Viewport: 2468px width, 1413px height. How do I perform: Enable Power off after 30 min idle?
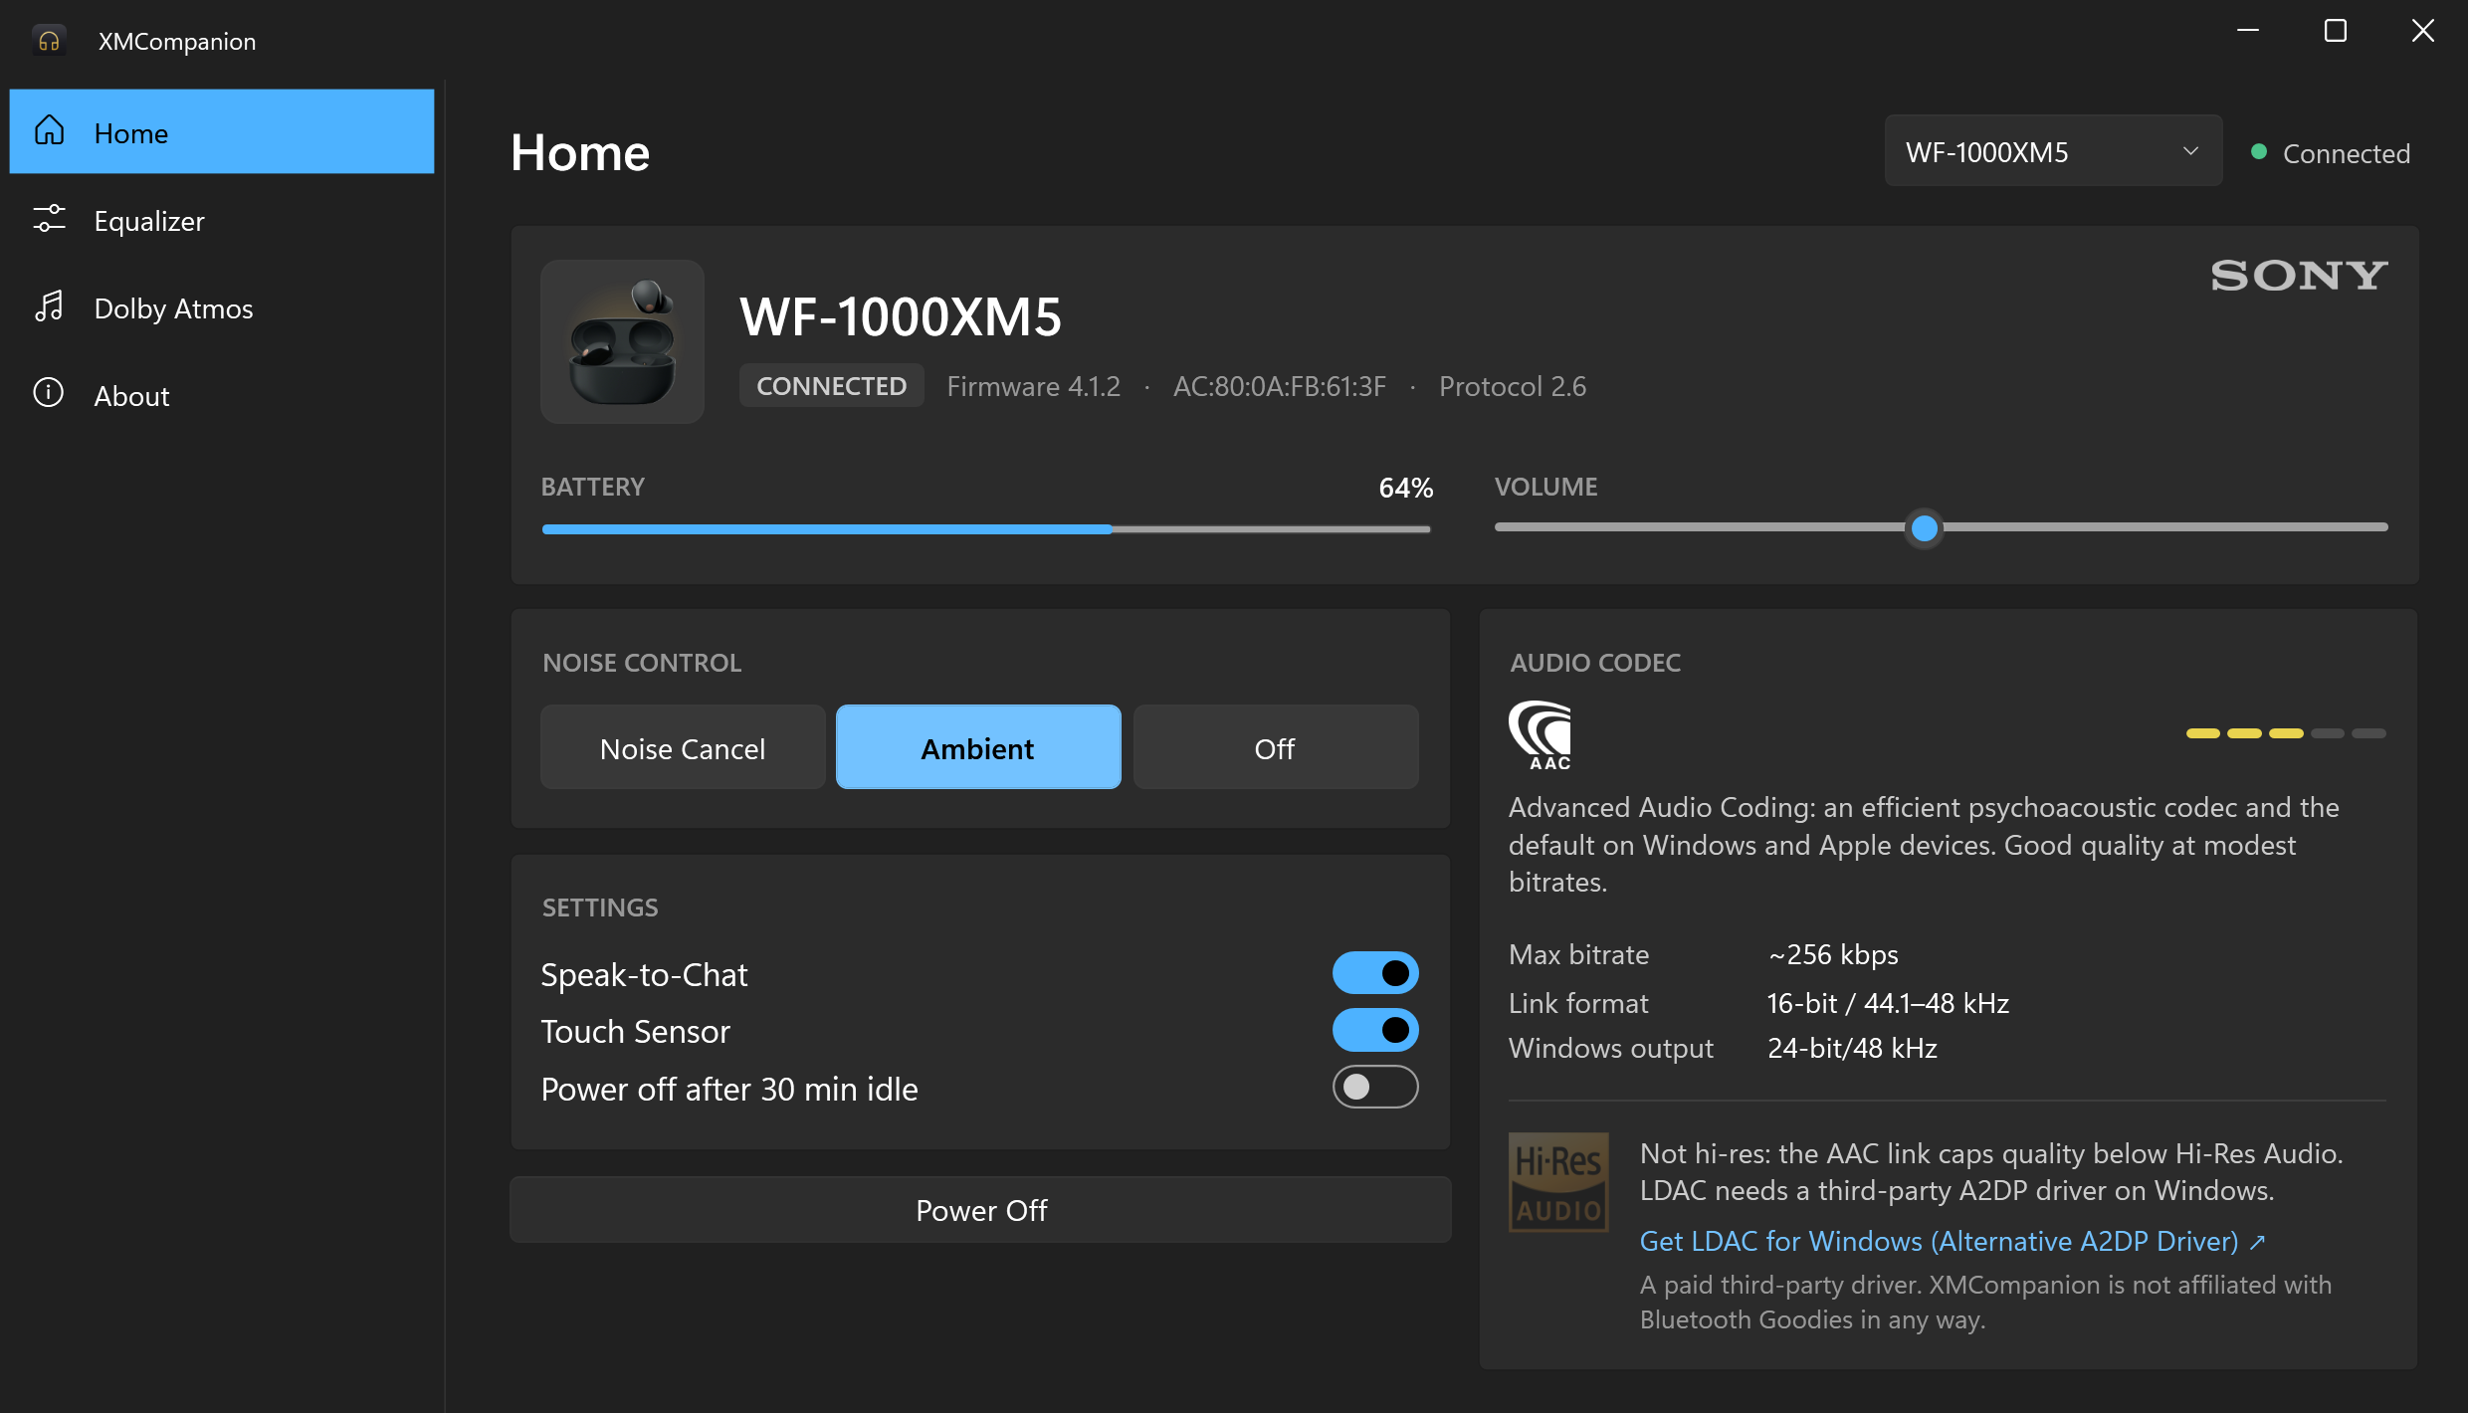coord(1375,1087)
